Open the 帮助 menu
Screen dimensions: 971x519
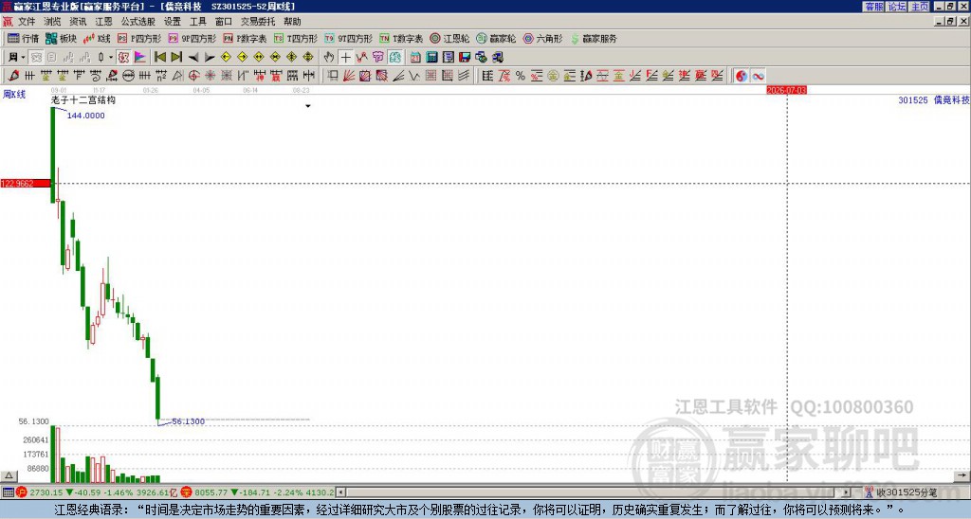[x=292, y=22]
